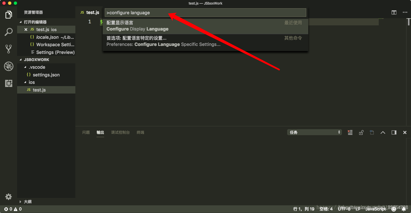Click the feedback smiley in status bar
Screen dimensions: 411x213
pos(394,209)
